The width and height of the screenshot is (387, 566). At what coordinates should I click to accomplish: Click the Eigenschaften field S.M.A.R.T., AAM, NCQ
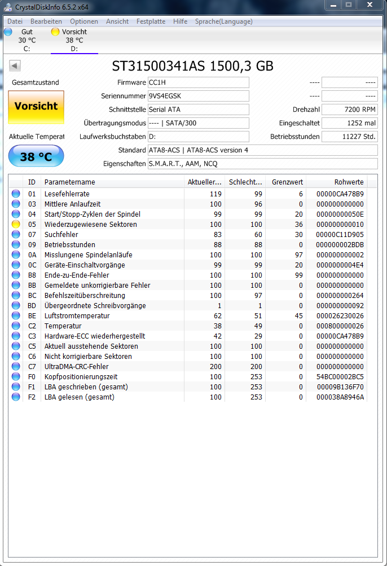click(263, 164)
